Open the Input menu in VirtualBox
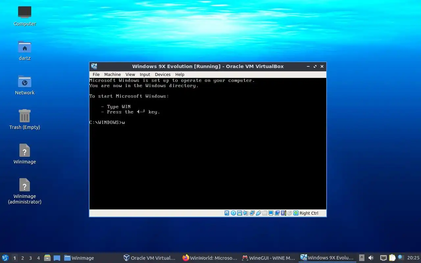The width and height of the screenshot is (421, 263). coord(145,74)
